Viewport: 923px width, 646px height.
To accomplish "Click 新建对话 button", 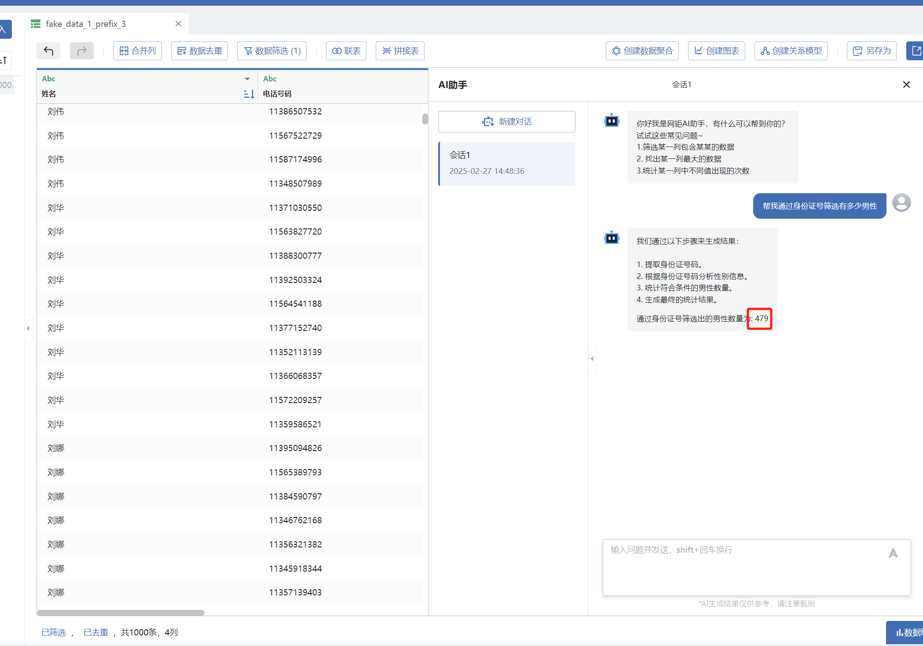I will (507, 121).
